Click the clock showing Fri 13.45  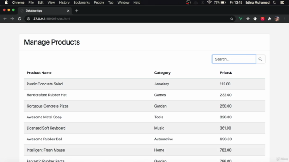click(236, 3)
